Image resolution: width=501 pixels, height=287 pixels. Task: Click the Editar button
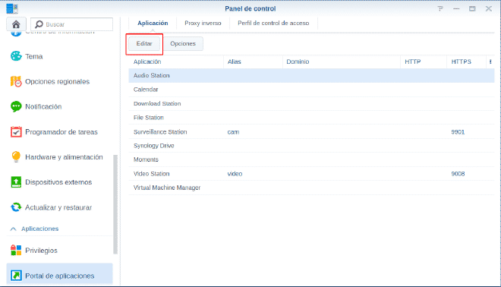pyautogui.click(x=144, y=43)
